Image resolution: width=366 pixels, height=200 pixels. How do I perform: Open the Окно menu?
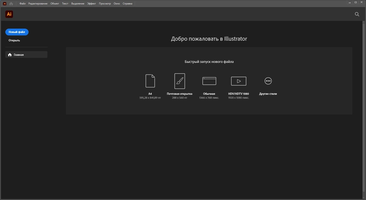coord(117,4)
